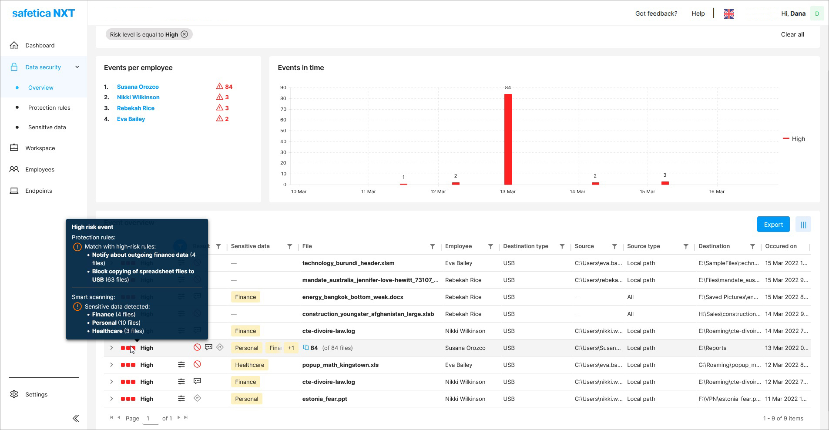Click the page number input field
The image size is (829, 430).
click(151, 418)
